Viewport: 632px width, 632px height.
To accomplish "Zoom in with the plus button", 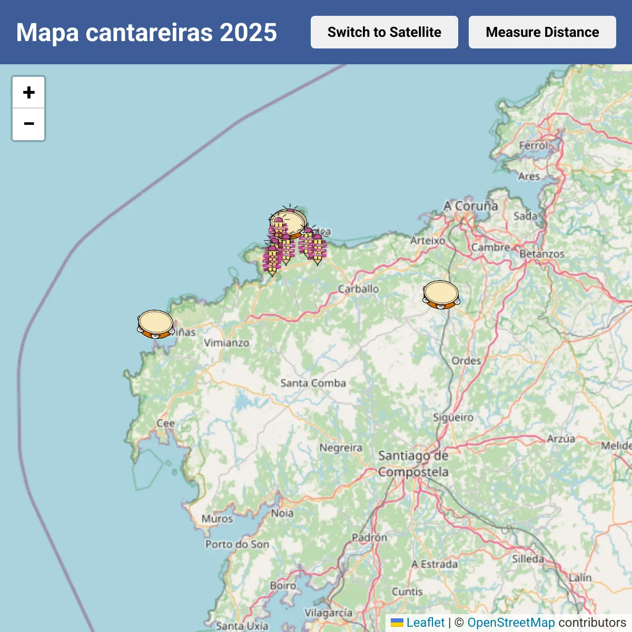I will tap(28, 93).
